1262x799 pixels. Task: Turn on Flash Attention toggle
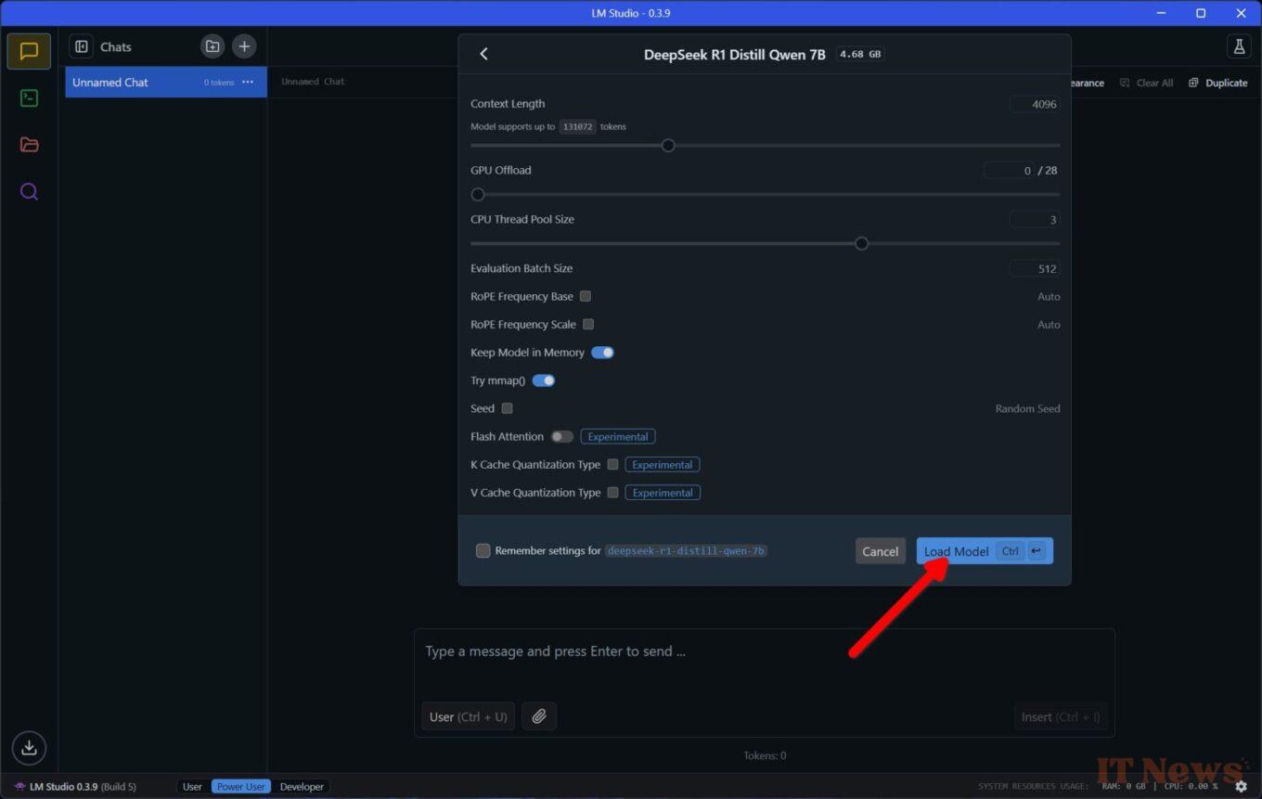[561, 436]
